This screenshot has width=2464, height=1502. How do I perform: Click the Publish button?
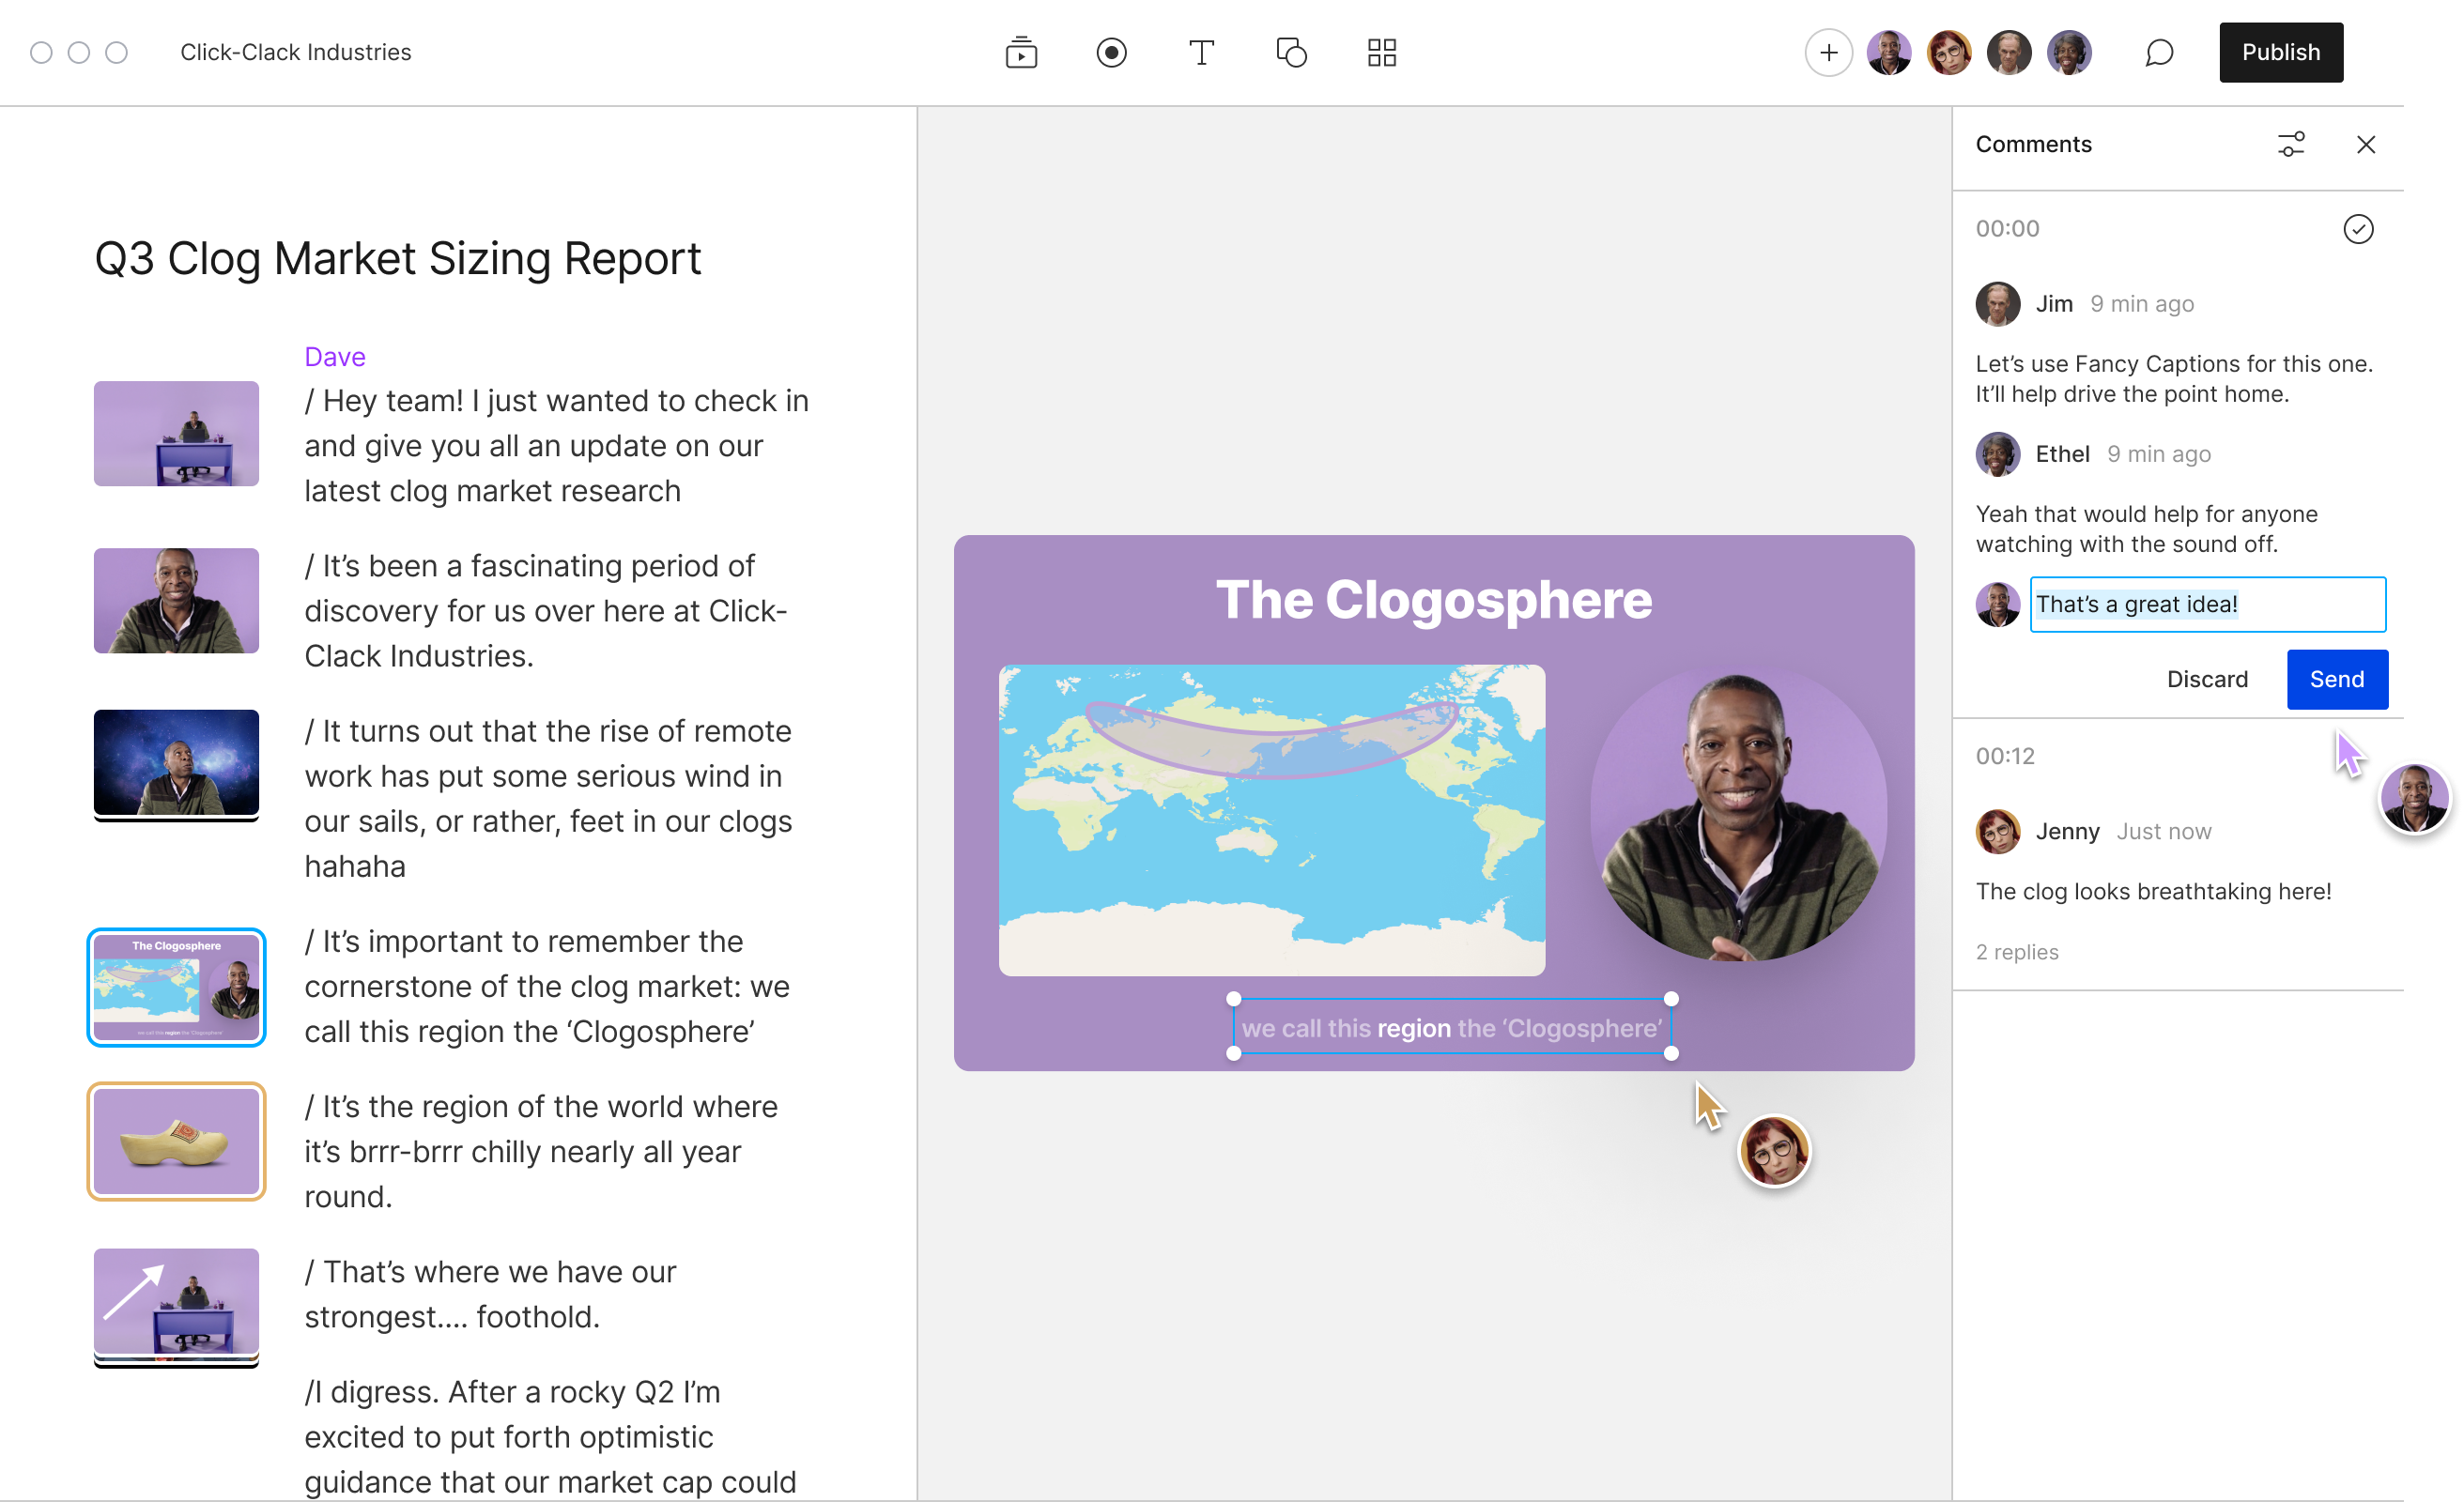tap(2280, 52)
